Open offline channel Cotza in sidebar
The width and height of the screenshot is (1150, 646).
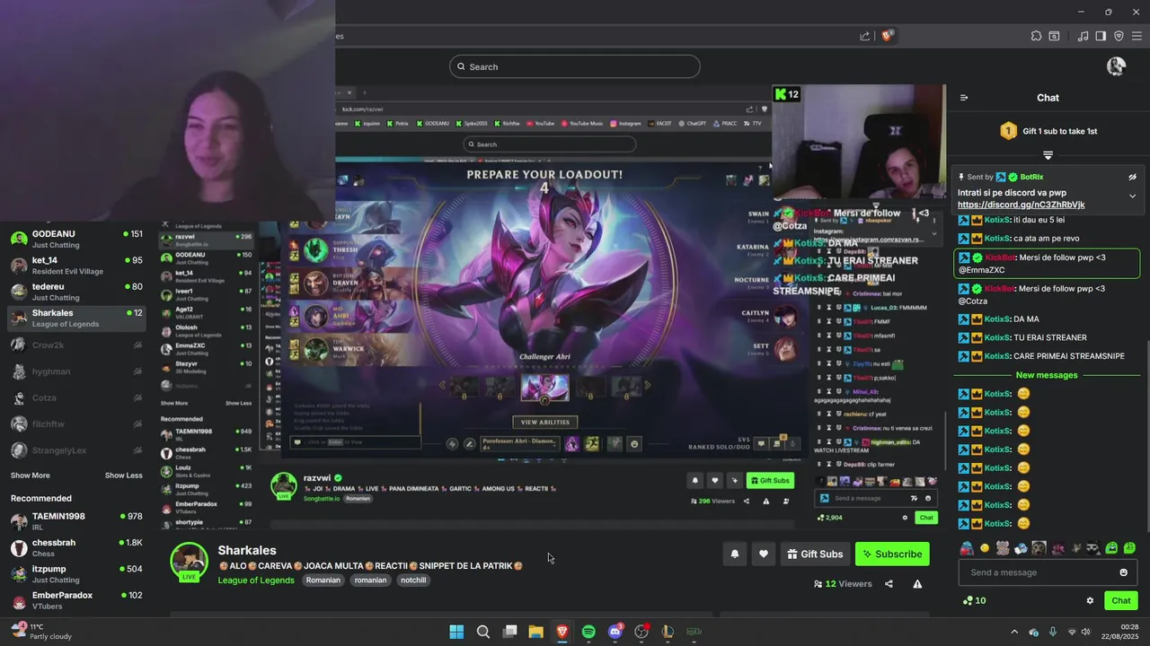pyautogui.click(x=76, y=397)
